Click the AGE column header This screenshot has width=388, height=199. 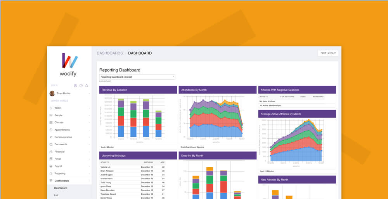tap(163, 162)
